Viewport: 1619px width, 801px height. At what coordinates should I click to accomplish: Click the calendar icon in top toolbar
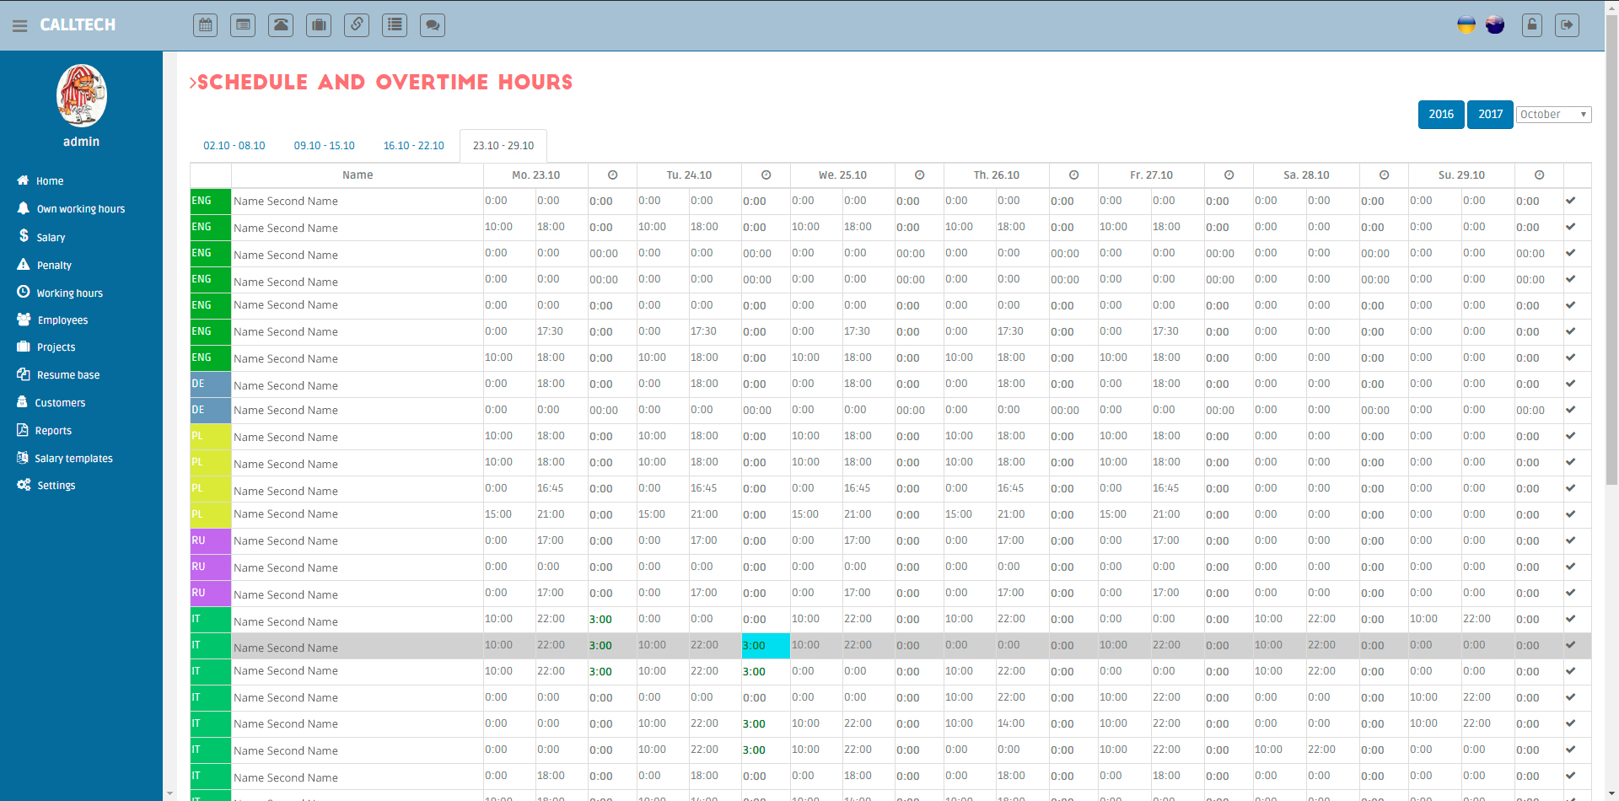pyautogui.click(x=206, y=25)
